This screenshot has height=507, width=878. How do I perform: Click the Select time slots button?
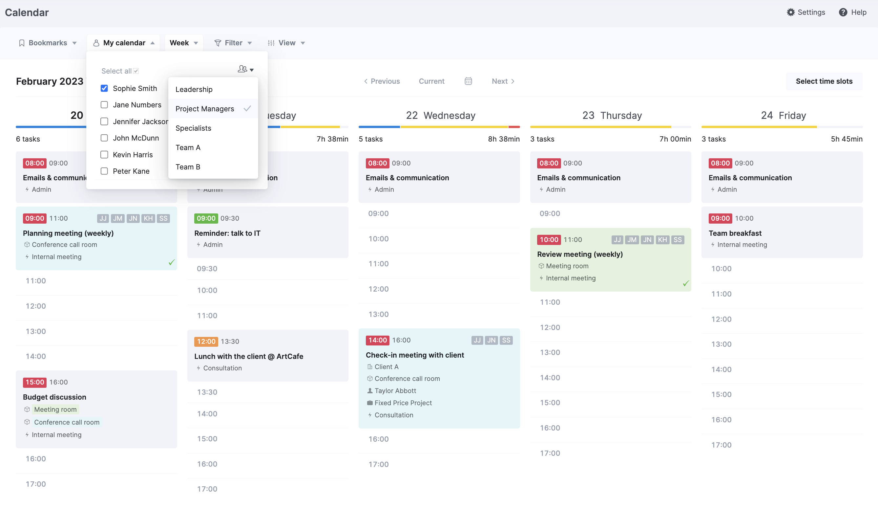point(824,81)
